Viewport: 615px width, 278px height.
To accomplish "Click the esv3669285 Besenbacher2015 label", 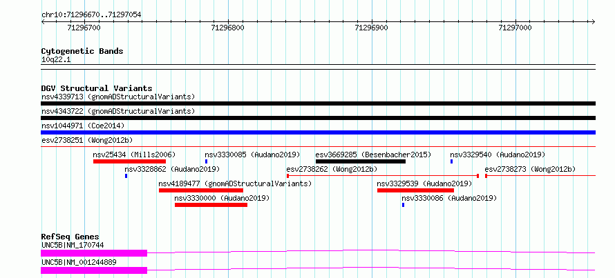I will pyautogui.click(x=373, y=155).
